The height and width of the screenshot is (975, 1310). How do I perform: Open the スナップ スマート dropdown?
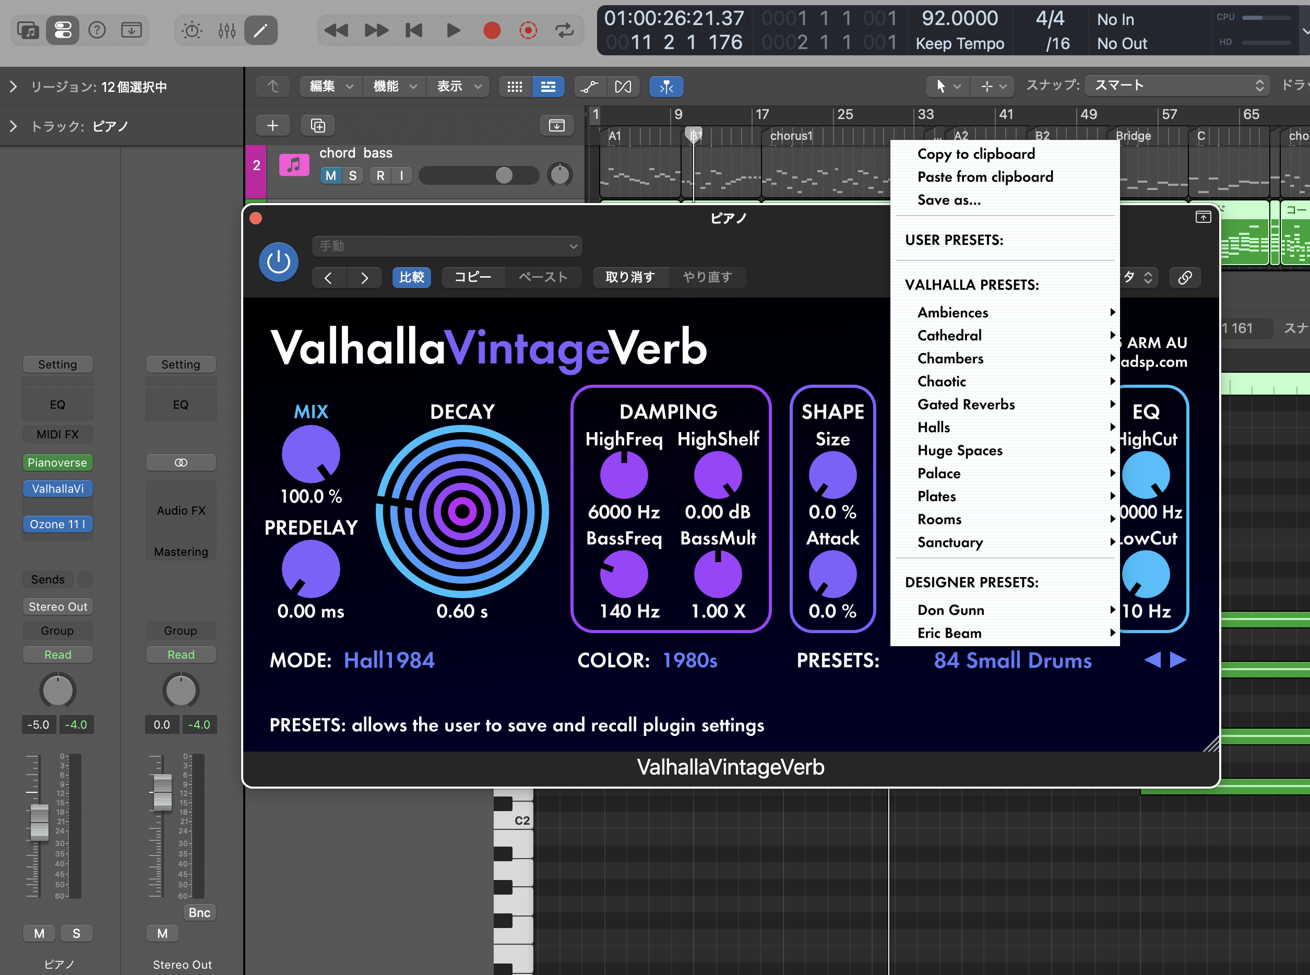click(x=1178, y=86)
